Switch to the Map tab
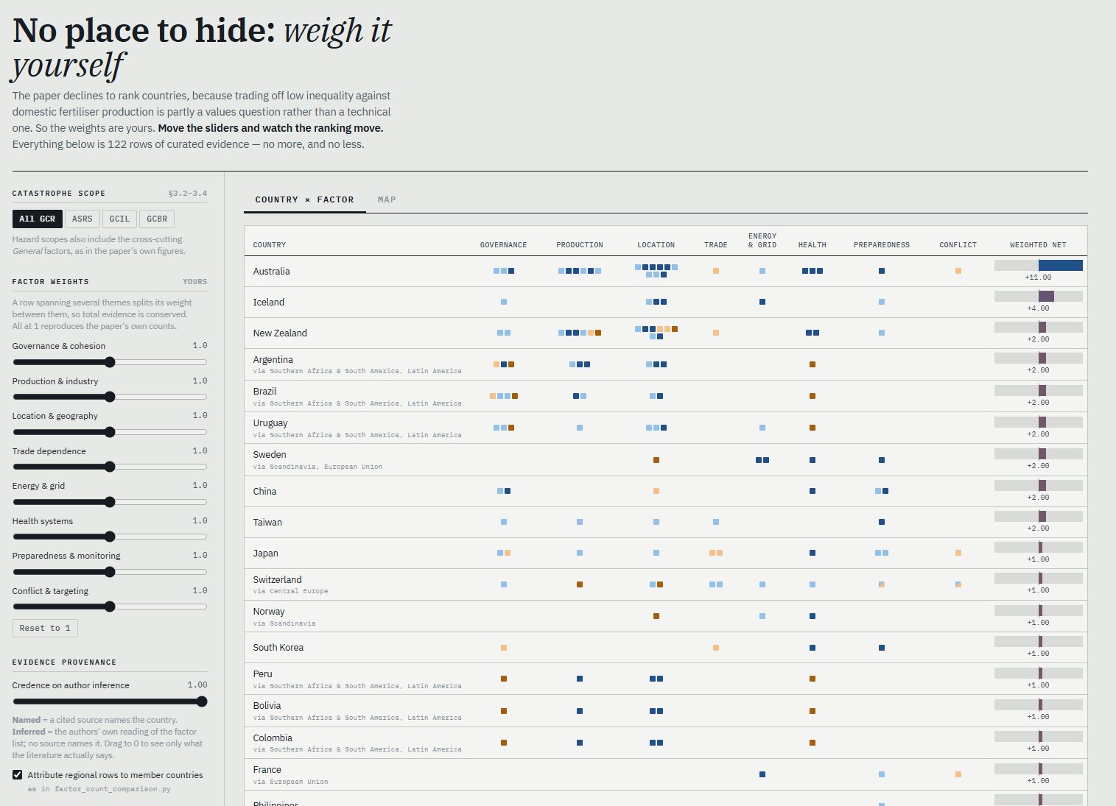This screenshot has height=806, width=1116. click(x=387, y=199)
